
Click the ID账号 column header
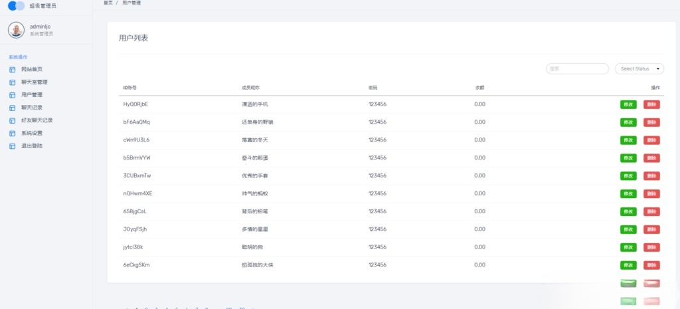point(129,88)
